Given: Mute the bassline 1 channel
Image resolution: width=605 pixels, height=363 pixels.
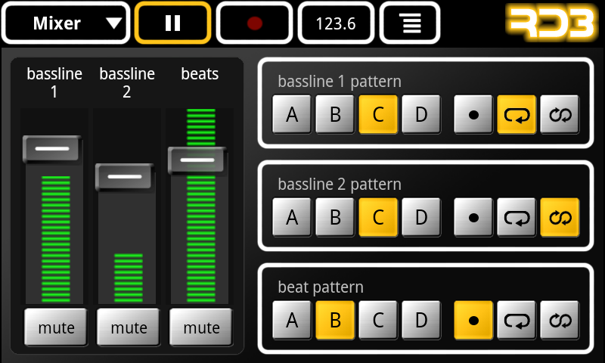Looking at the screenshot, I should pyautogui.click(x=56, y=327).
